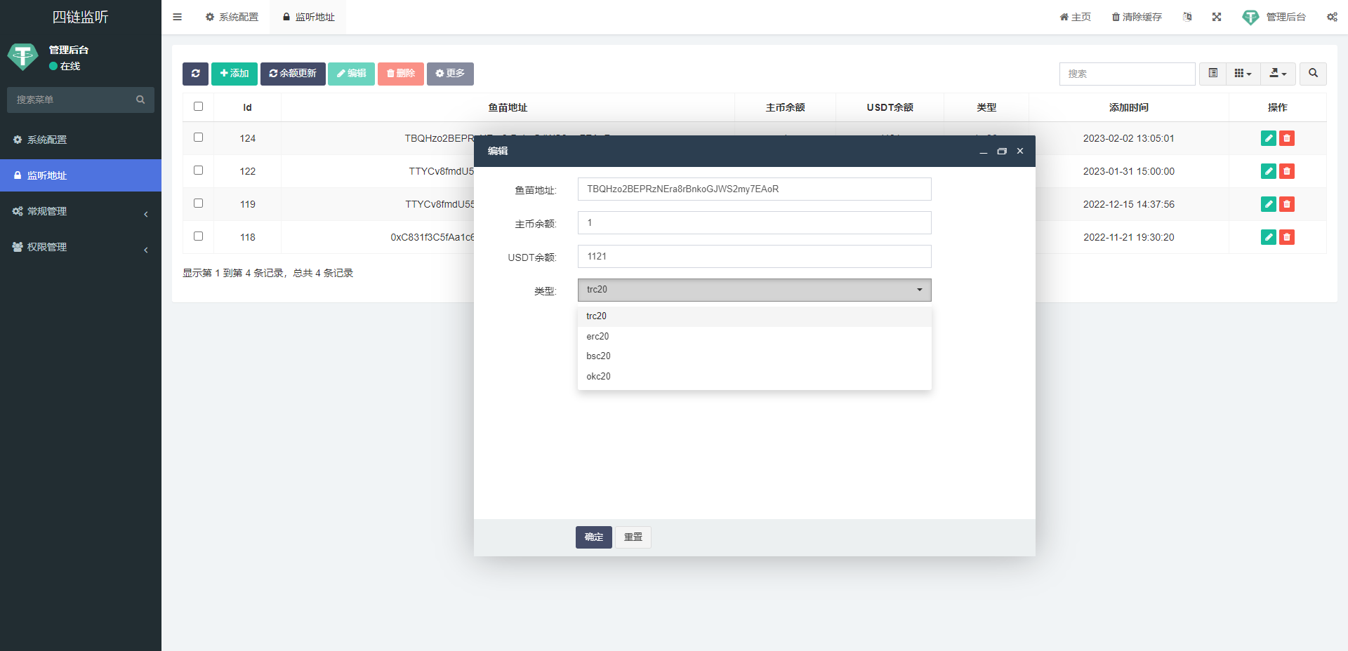Switch to the 系统配置 tab

click(232, 17)
